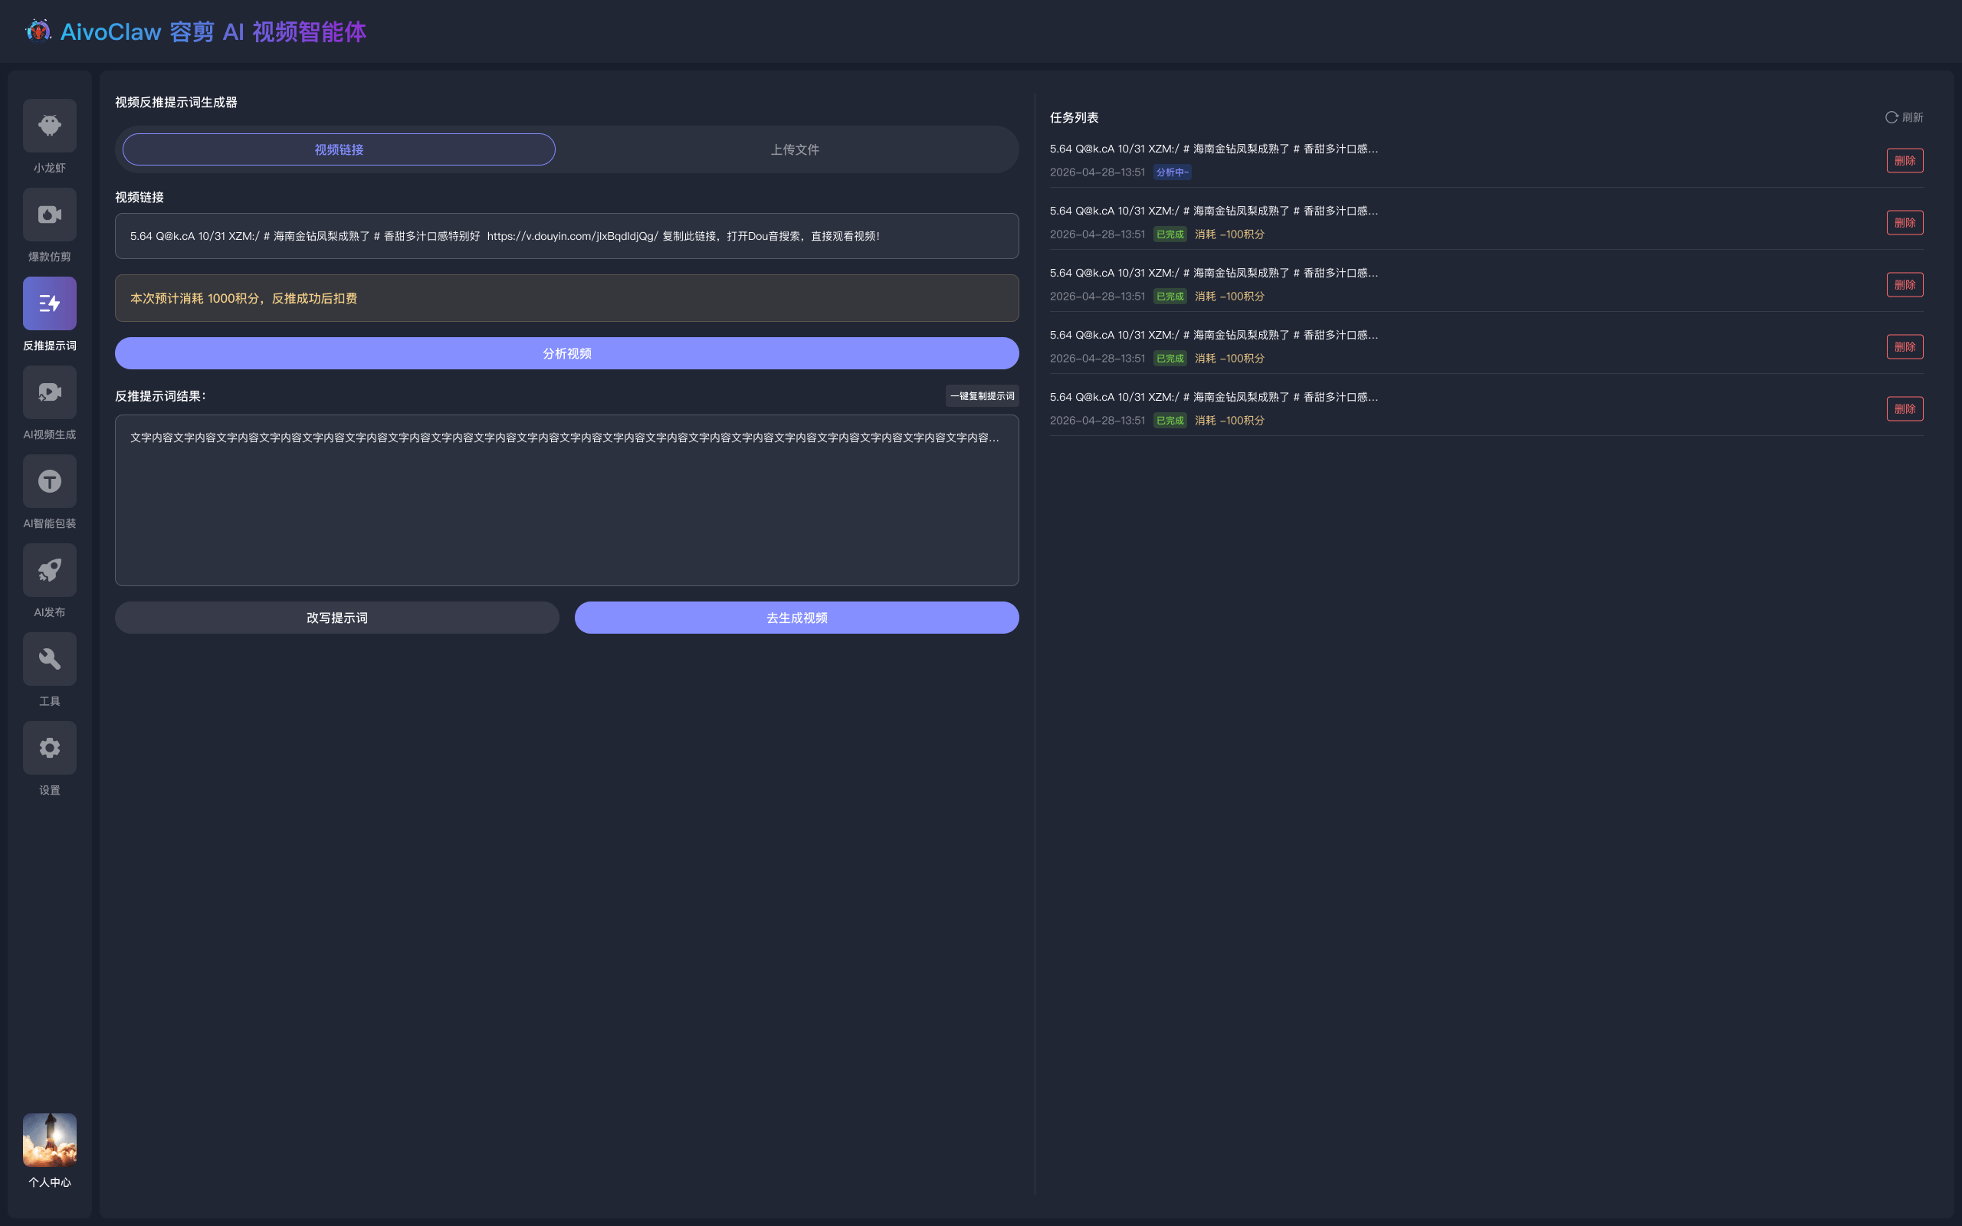Click 一键复制提示词 button
The image size is (1962, 1226).
pyautogui.click(x=982, y=395)
